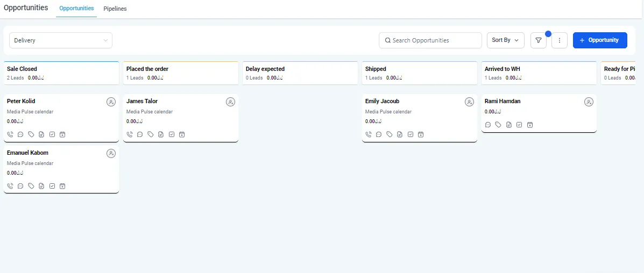Switch to the Pipelines tab
Viewport: 644px width, 273px height.
(115, 9)
